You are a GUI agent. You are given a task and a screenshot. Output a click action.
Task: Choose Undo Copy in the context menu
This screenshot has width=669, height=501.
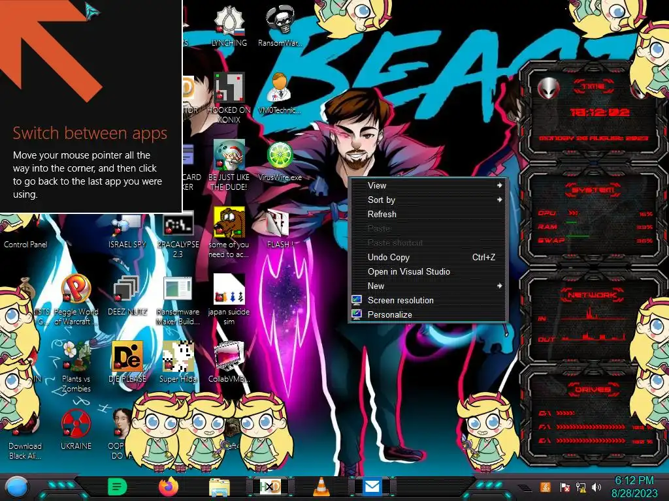tap(428, 257)
